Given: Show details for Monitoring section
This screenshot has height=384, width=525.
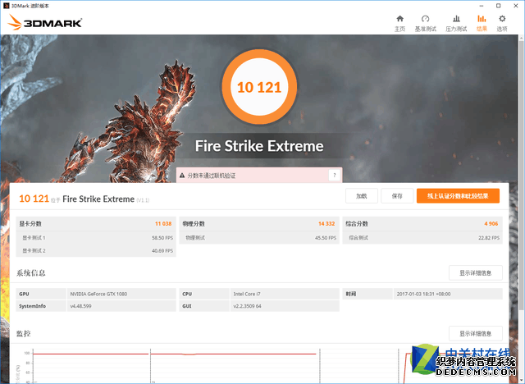Looking at the screenshot, I should pyautogui.click(x=476, y=333).
